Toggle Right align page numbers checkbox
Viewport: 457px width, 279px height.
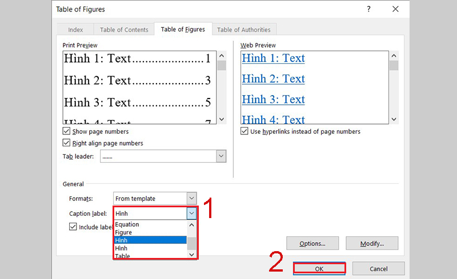pos(66,143)
